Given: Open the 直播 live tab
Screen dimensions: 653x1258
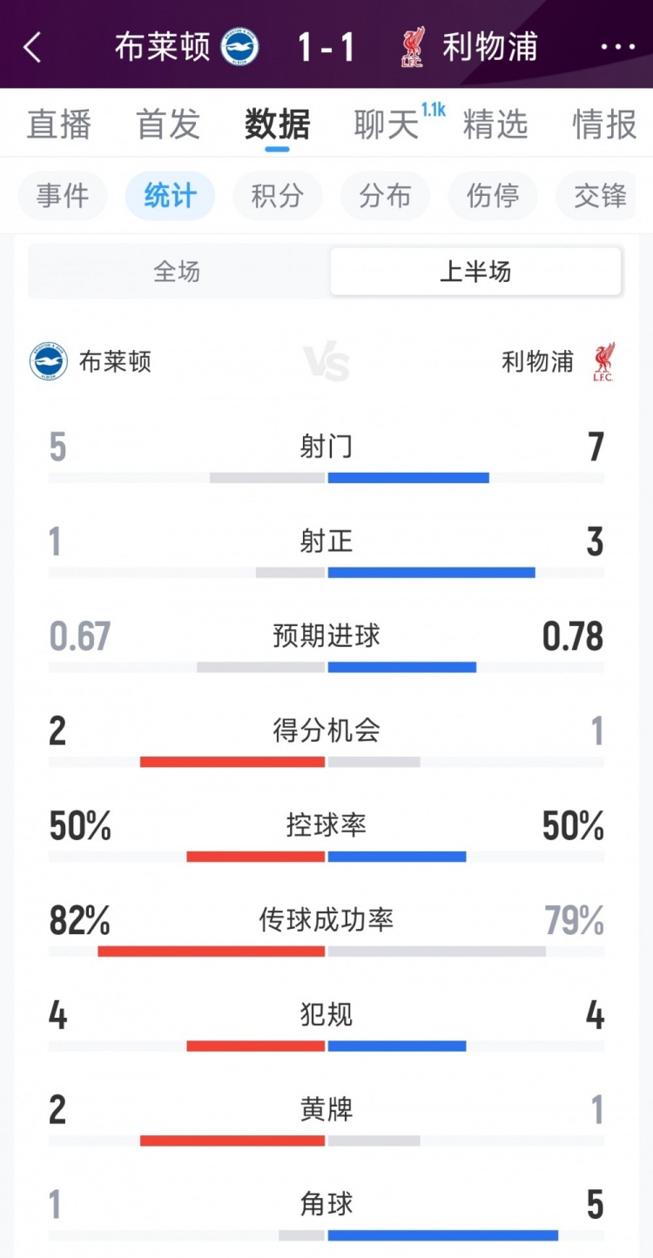Looking at the screenshot, I should click(x=58, y=124).
